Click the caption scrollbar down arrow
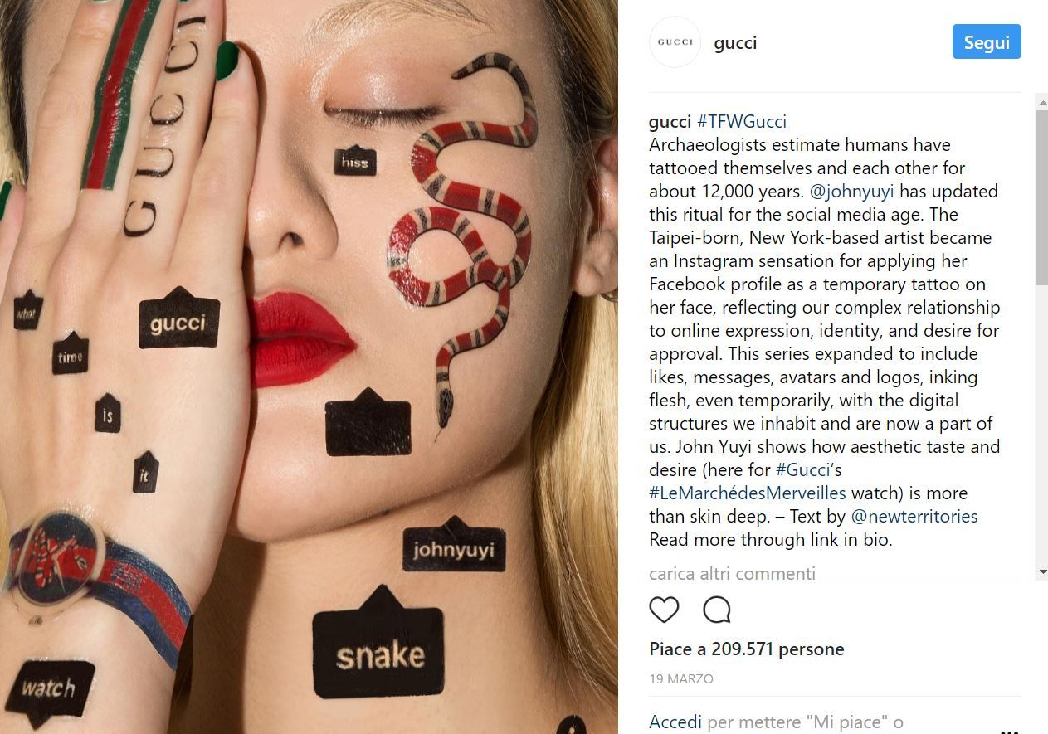 click(x=1041, y=572)
